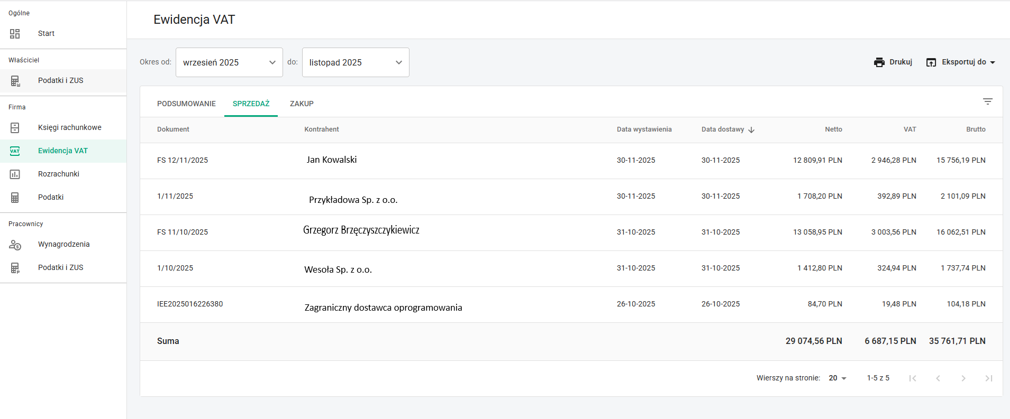Viewport: 1010px width, 419px height.
Task: Click the Podatki calculator icon under Firma
Action: pyautogui.click(x=15, y=198)
